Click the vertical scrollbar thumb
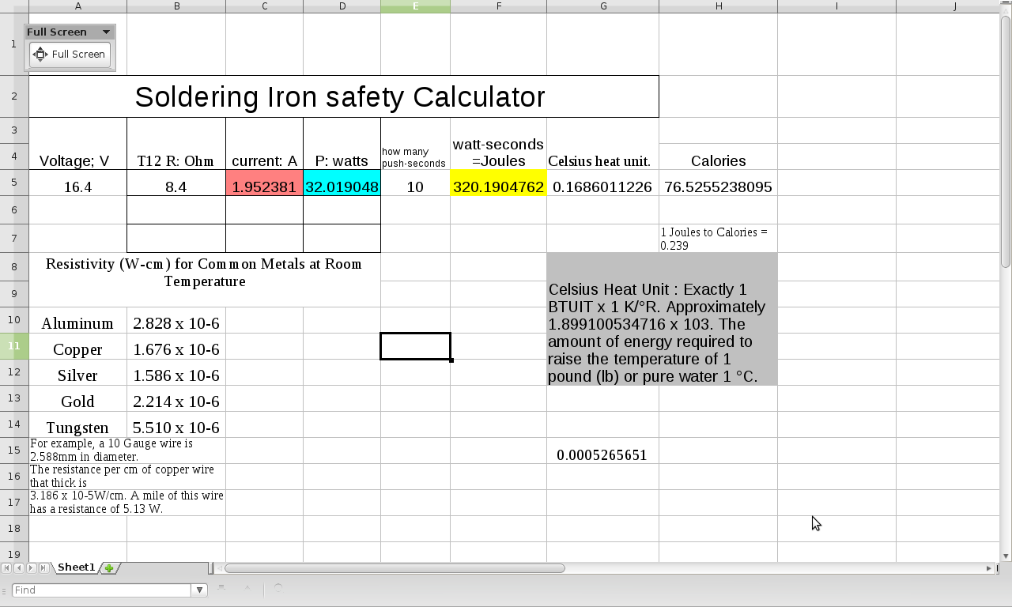1012x607 pixels. point(1006,142)
